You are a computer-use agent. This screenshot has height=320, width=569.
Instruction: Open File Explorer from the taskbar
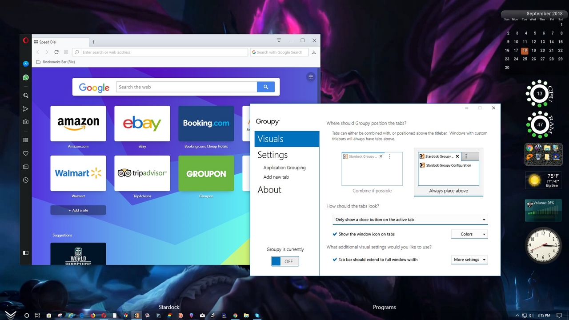[x=246, y=316]
